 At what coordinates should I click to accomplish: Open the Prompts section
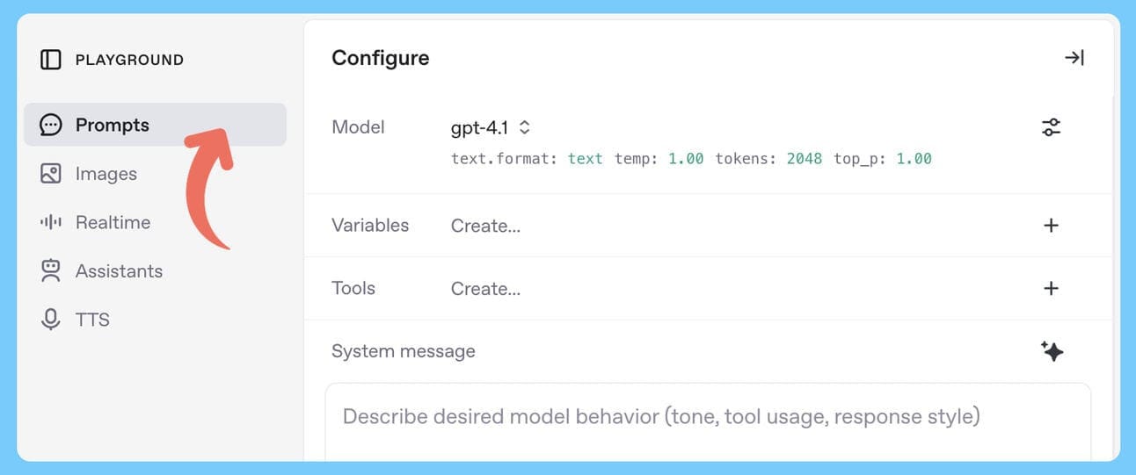click(113, 125)
